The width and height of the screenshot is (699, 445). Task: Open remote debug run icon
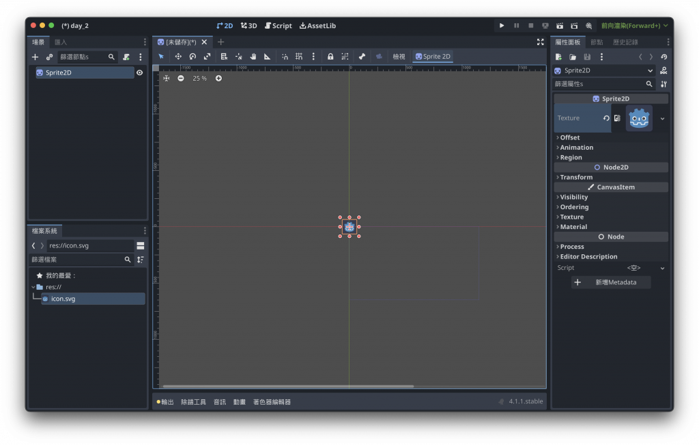(x=545, y=25)
